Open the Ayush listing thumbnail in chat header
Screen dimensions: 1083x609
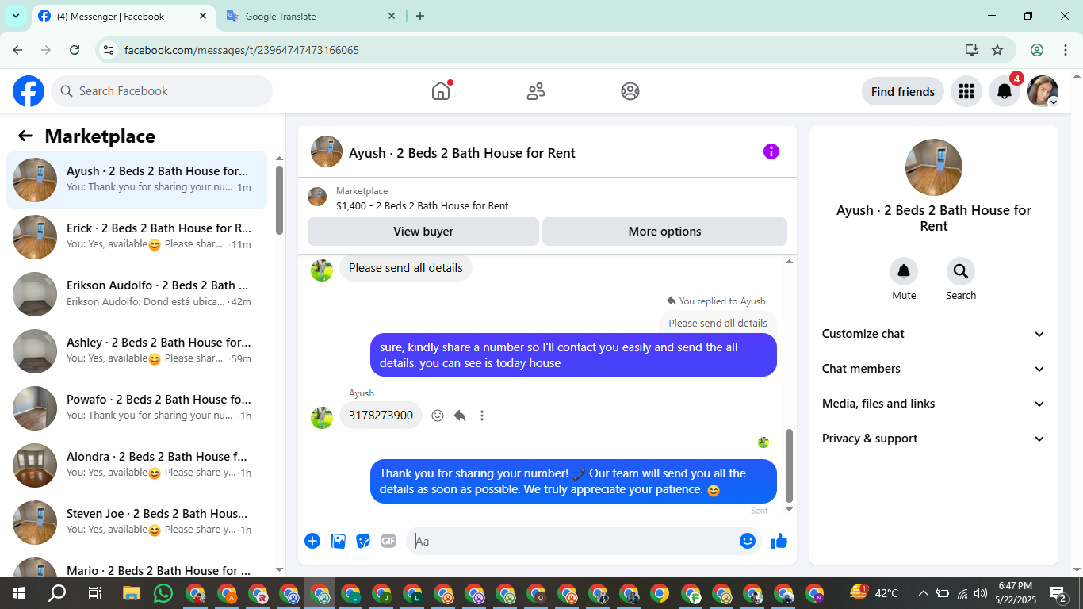(x=327, y=151)
